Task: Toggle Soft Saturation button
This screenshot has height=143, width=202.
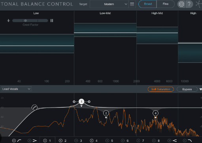Action: pos(160,89)
